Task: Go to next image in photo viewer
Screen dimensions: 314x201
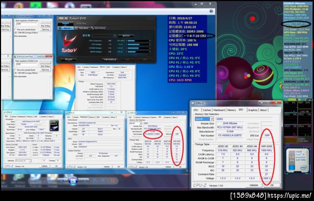Action: (x=84, y=181)
